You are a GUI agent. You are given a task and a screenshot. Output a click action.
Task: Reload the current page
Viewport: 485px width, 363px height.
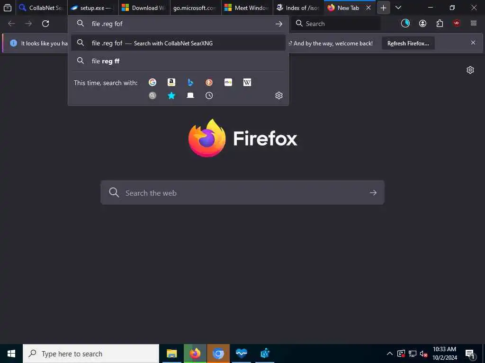(45, 24)
